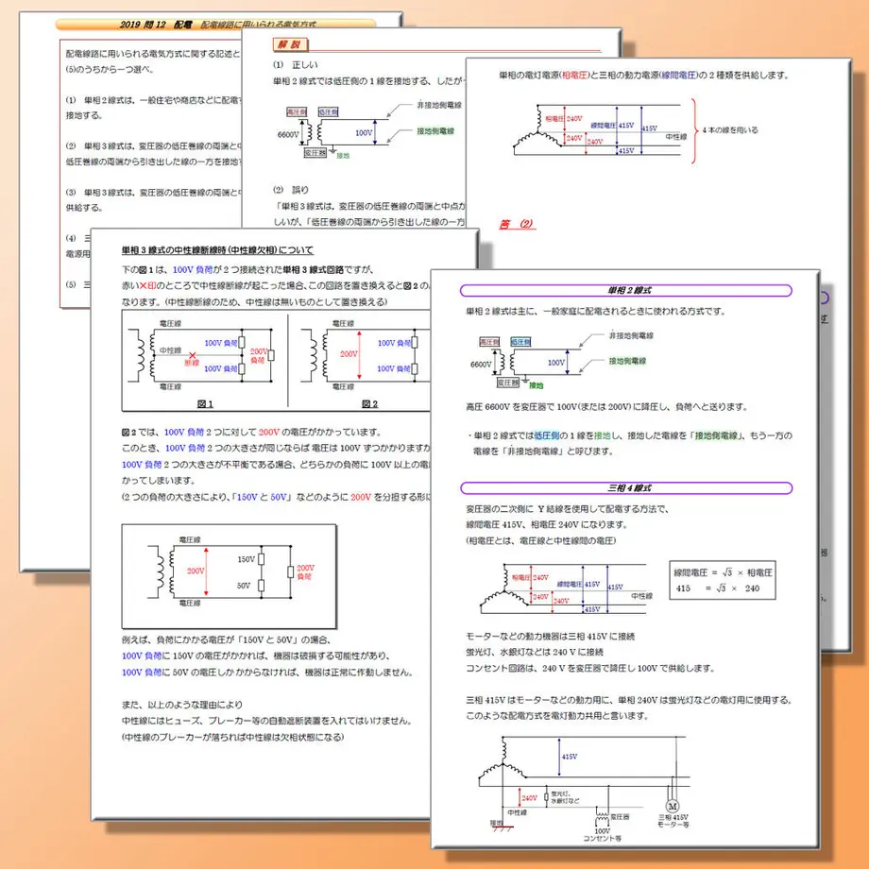Screen dimensions: 869x869
Task: Click the sentence "このような配電方式を電灯動力共用と言います。"
Action: 557,716
